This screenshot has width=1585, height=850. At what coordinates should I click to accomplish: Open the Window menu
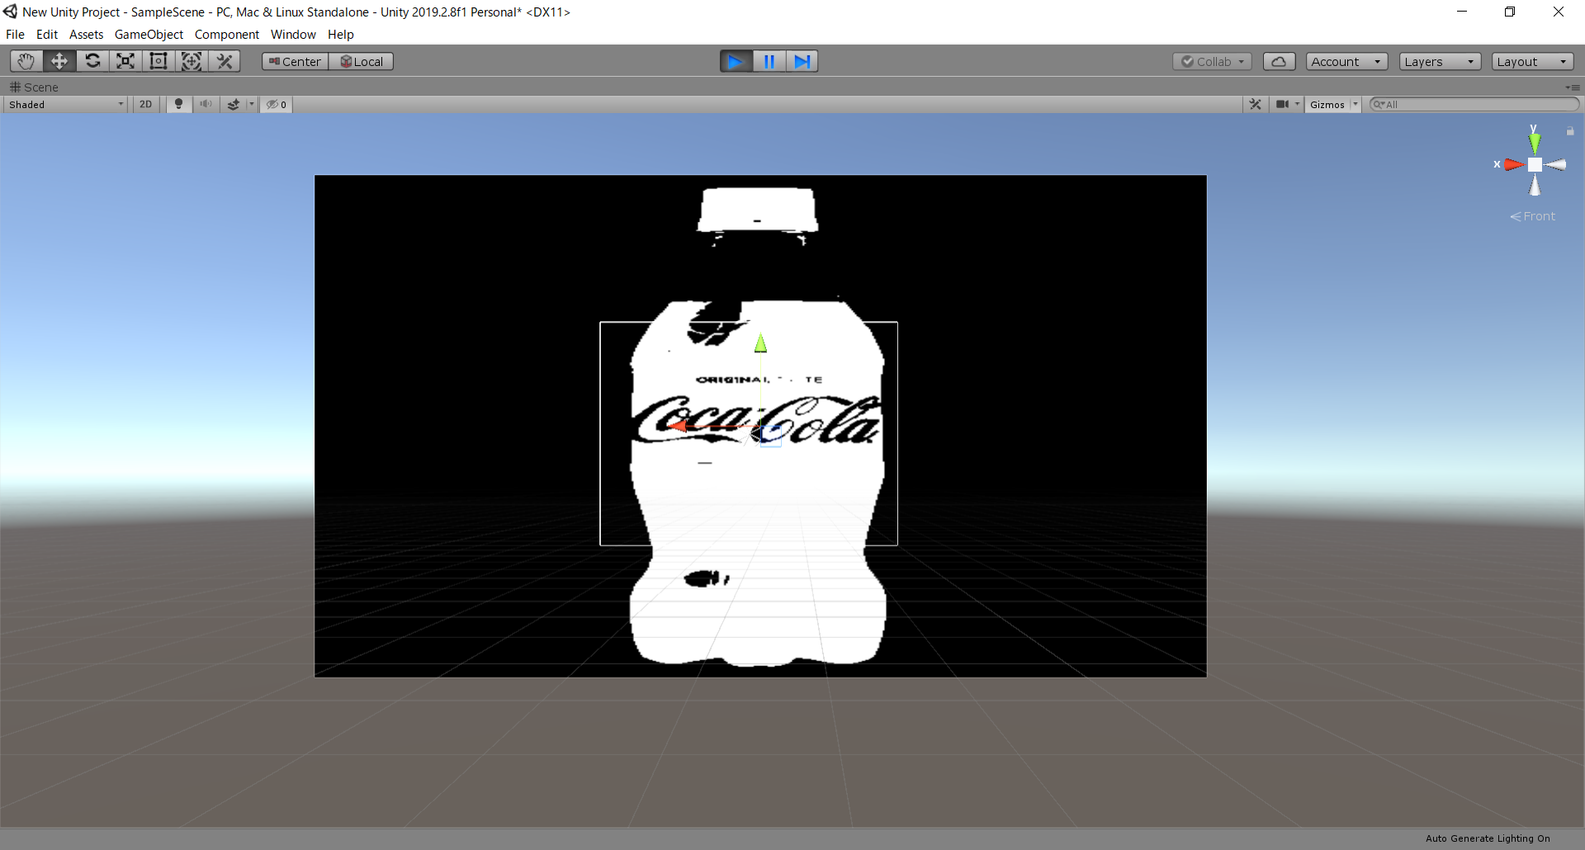pyautogui.click(x=293, y=35)
